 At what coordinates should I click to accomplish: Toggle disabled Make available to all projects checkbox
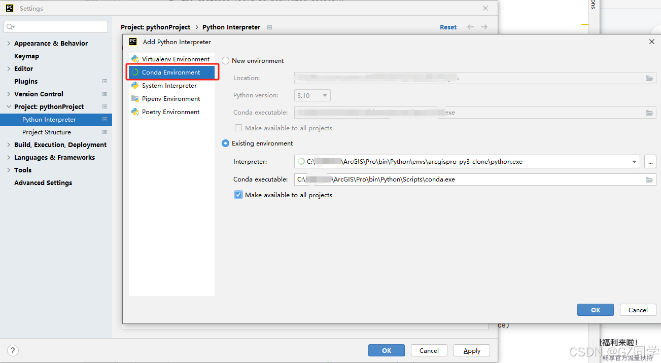(238, 128)
